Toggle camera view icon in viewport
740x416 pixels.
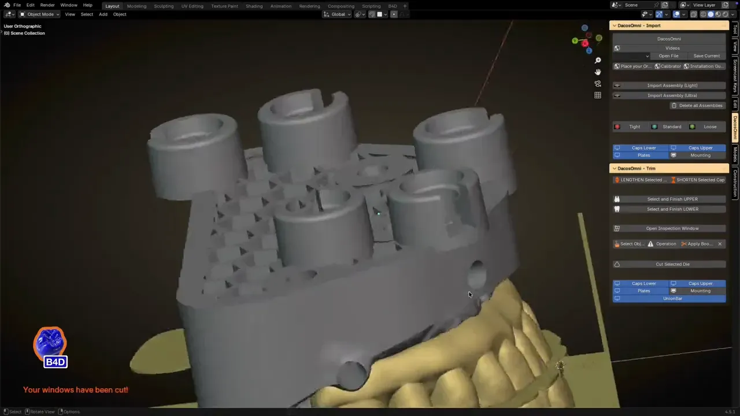[598, 83]
